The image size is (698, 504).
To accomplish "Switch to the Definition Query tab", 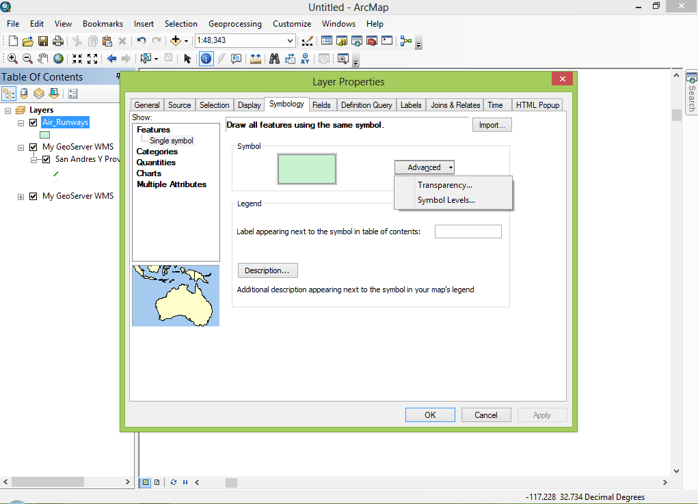I will 366,105.
